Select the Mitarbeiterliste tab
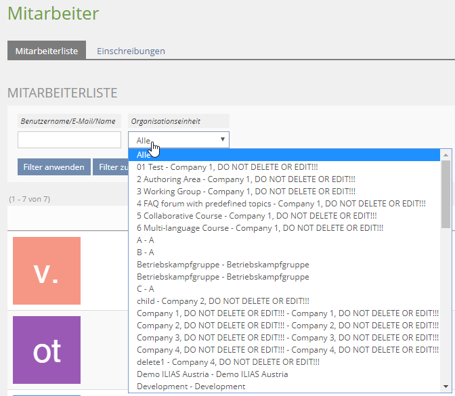The width and height of the screenshot is (455, 396). click(47, 51)
